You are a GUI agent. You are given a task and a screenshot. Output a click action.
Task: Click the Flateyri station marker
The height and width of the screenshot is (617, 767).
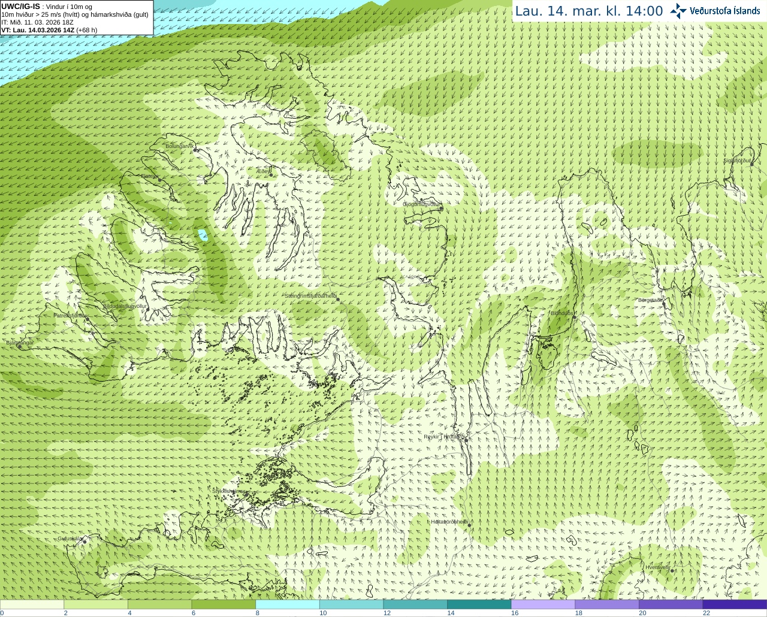[159, 179]
